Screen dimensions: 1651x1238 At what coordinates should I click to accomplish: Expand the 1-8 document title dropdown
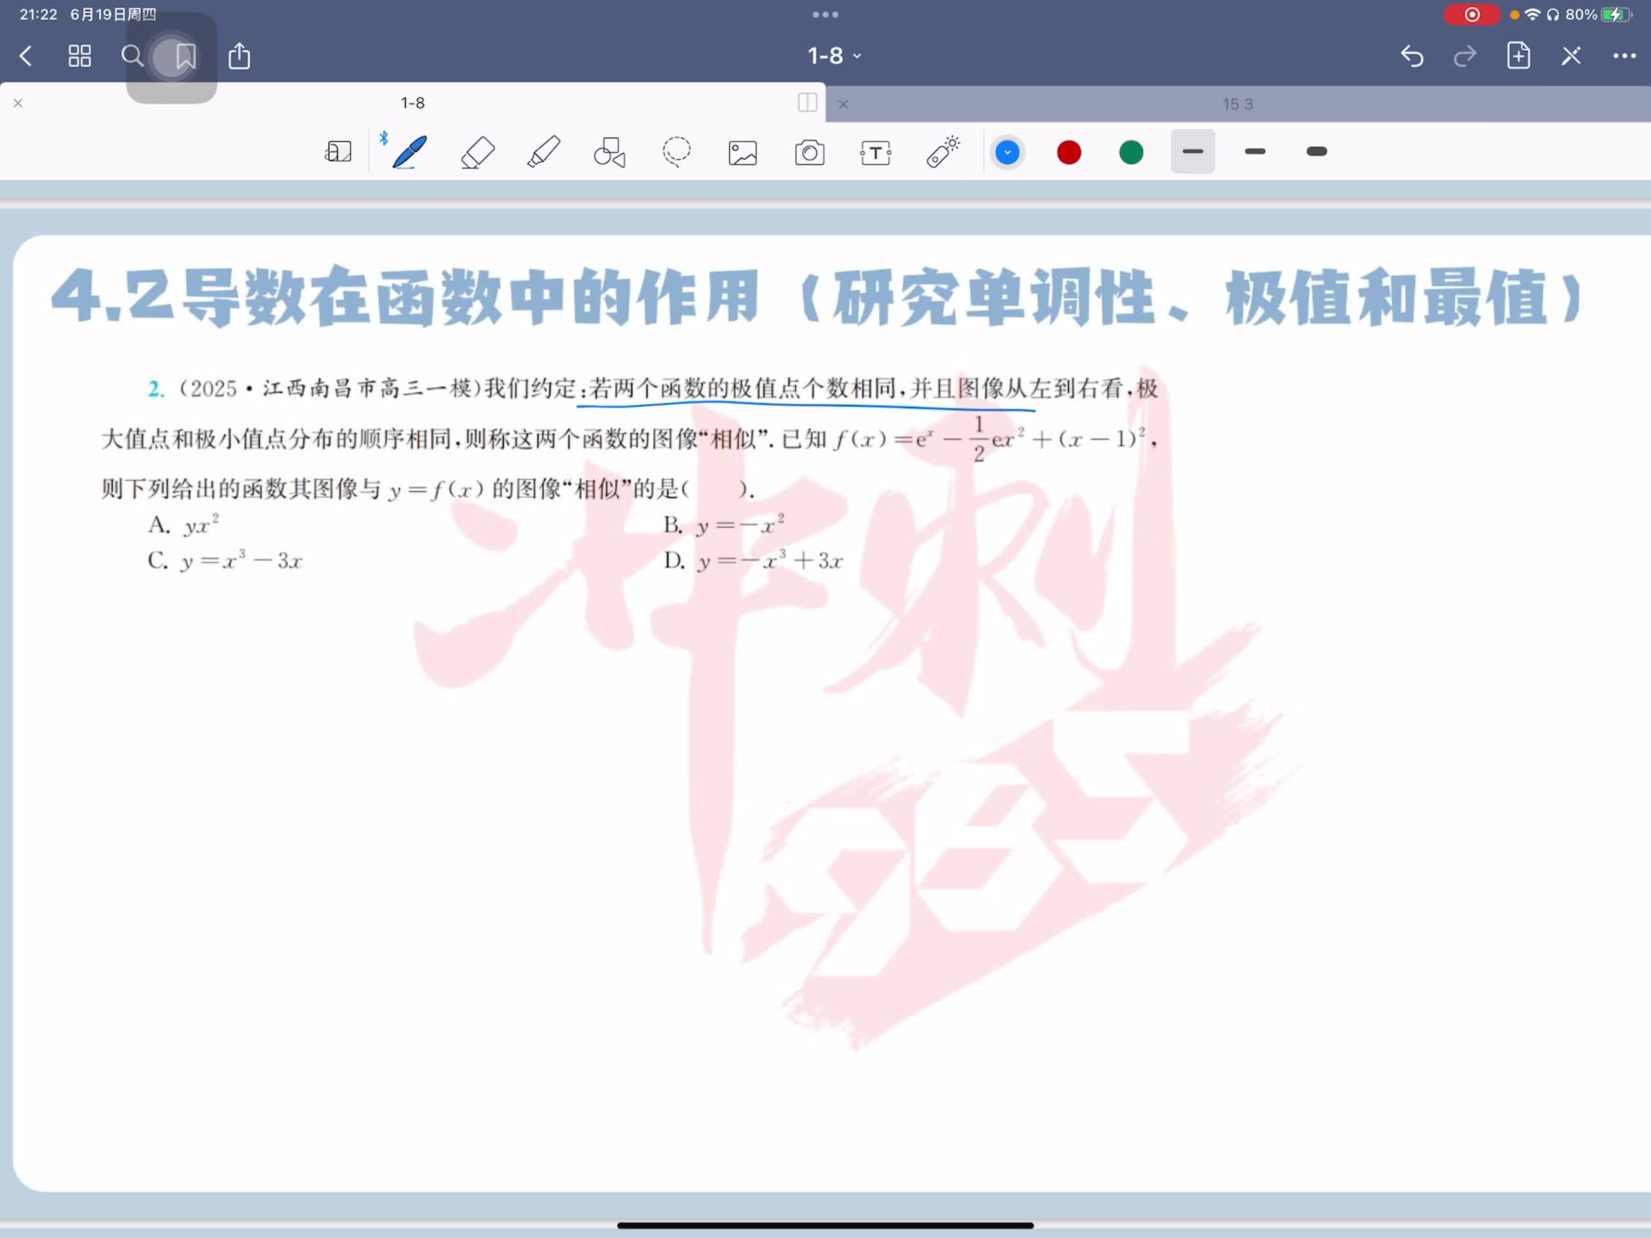(835, 56)
